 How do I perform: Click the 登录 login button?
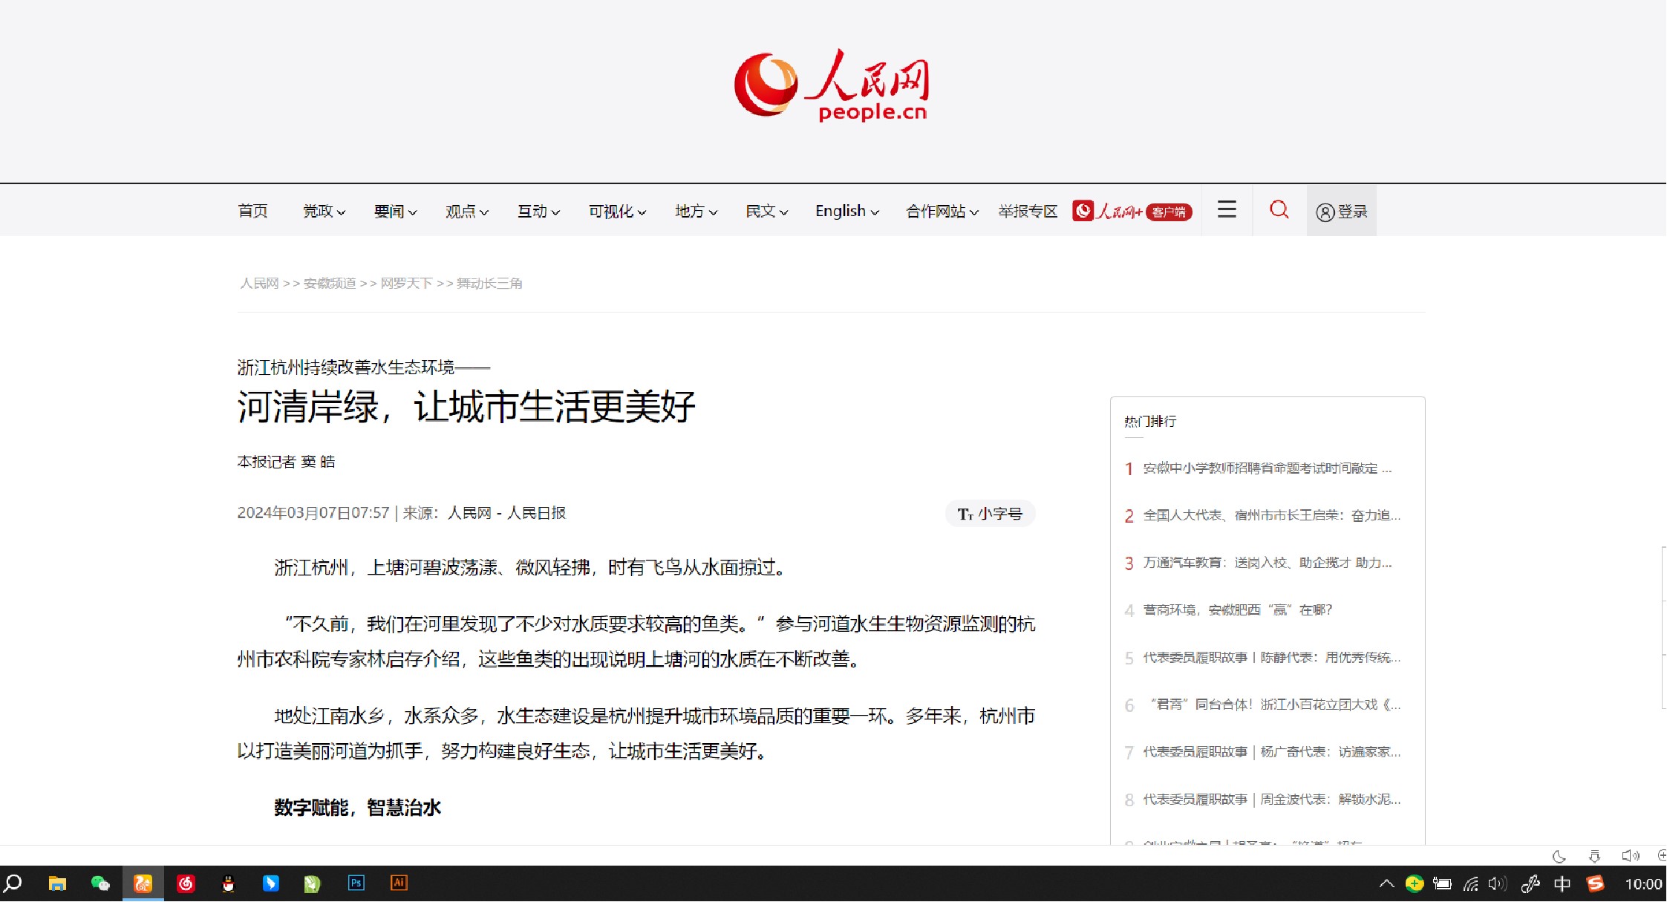tap(1341, 212)
